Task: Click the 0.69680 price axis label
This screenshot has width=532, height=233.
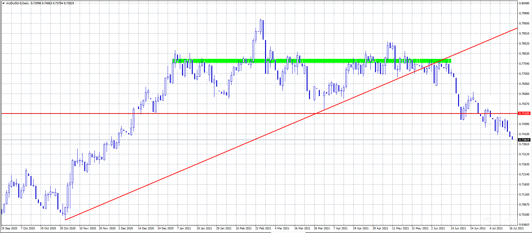Action: click(x=524, y=224)
